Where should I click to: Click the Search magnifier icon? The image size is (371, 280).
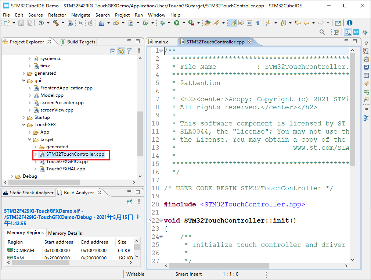(322, 32)
